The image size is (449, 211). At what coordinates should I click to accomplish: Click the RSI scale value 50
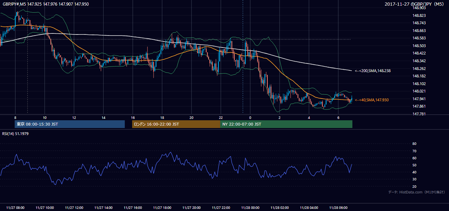pyautogui.click(x=414, y=165)
